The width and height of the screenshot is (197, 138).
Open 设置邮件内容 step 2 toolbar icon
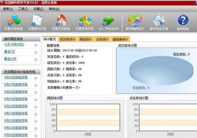[37, 20]
